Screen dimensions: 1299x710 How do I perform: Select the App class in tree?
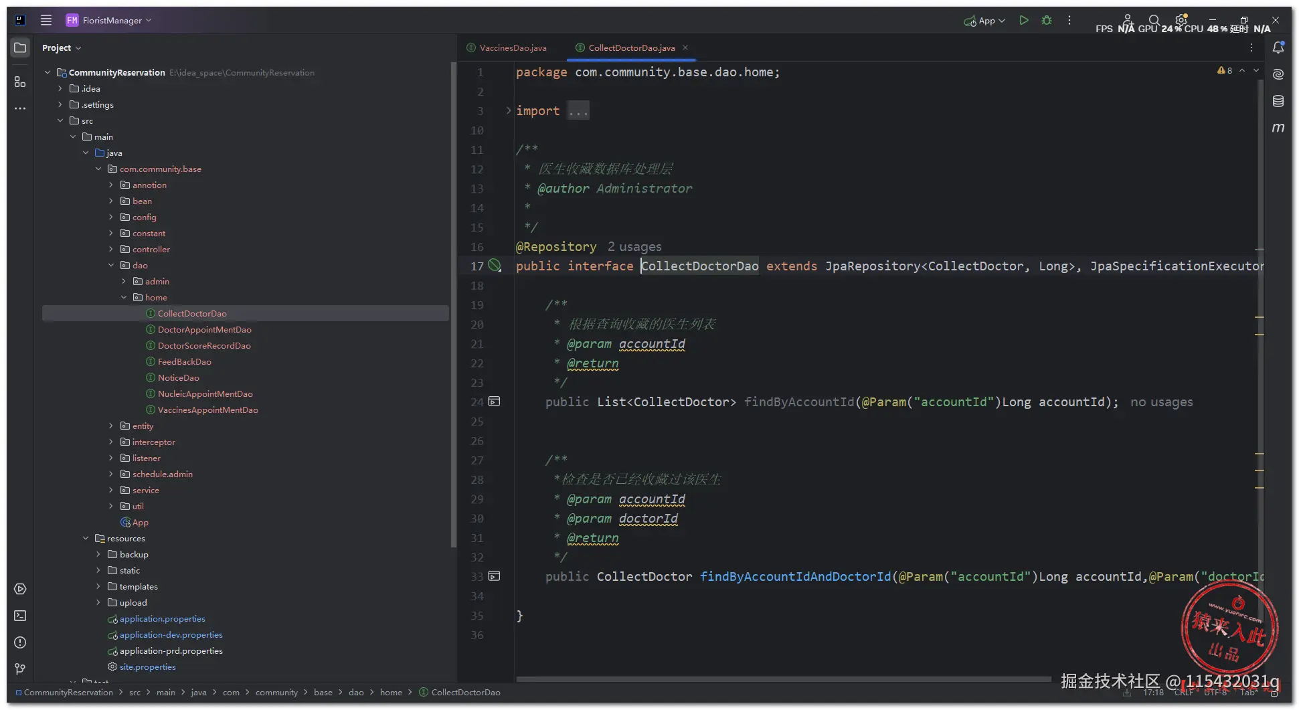[140, 522]
